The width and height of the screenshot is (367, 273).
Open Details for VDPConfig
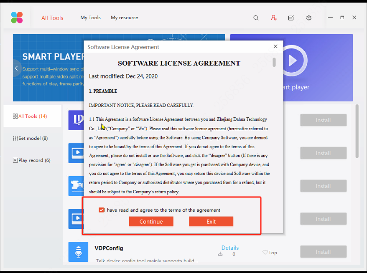(230, 247)
